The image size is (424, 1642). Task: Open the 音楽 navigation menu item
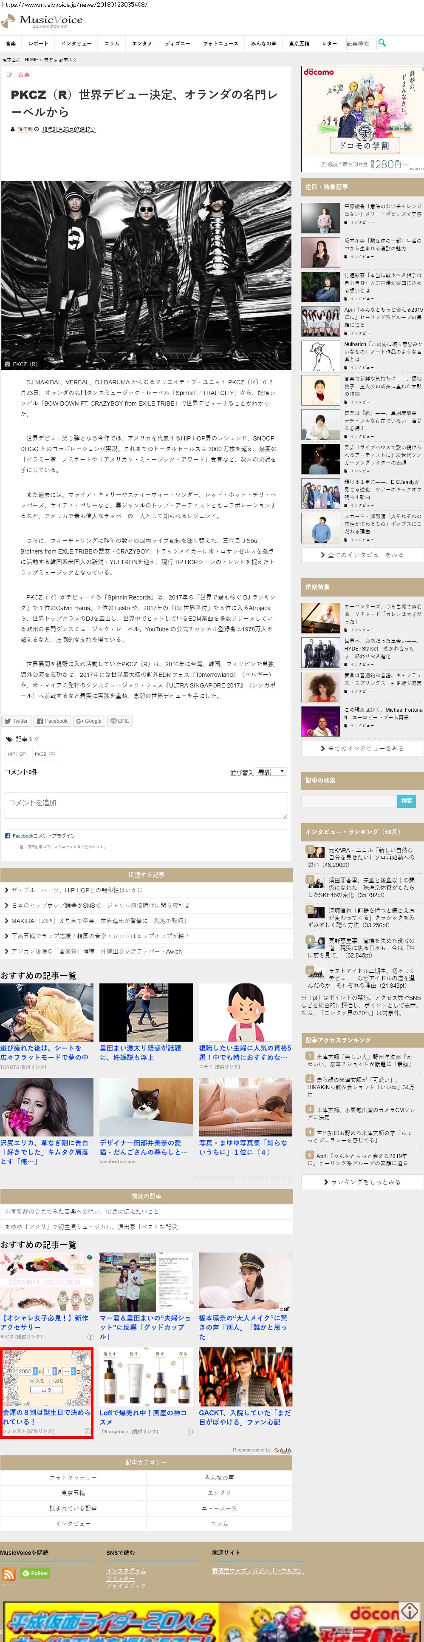pyautogui.click(x=11, y=43)
